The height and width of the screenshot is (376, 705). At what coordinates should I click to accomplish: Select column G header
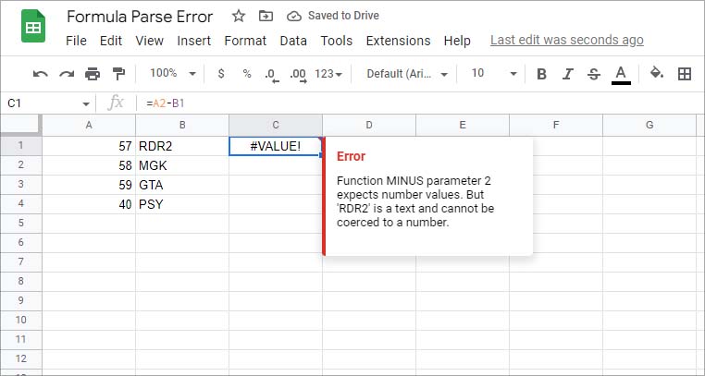tap(649, 126)
